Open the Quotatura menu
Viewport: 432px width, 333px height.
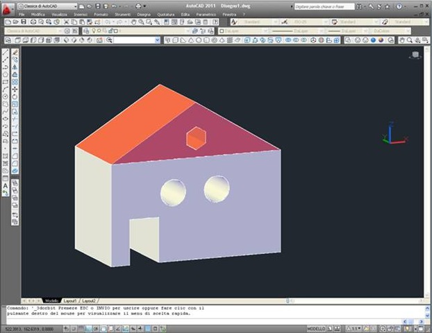(165, 14)
